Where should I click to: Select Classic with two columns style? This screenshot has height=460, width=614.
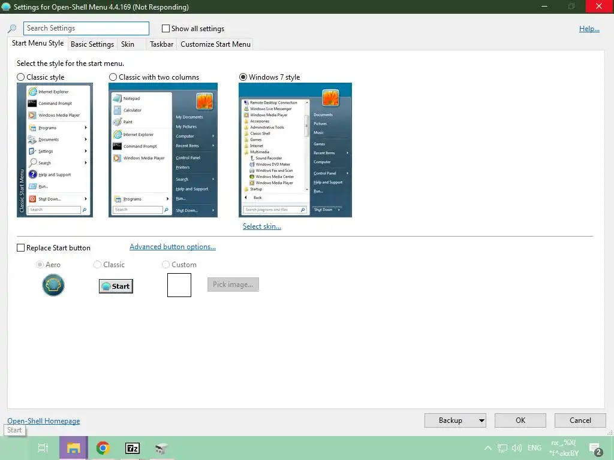click(113, 77)
